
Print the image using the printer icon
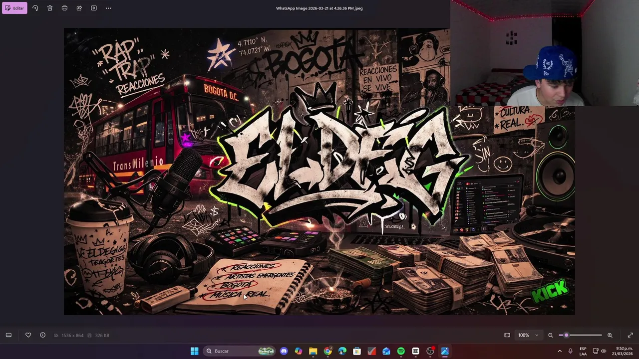(x=64, y=8)
